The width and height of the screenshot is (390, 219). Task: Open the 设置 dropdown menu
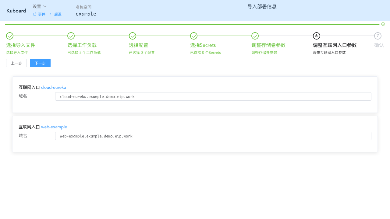coord(39,6)
